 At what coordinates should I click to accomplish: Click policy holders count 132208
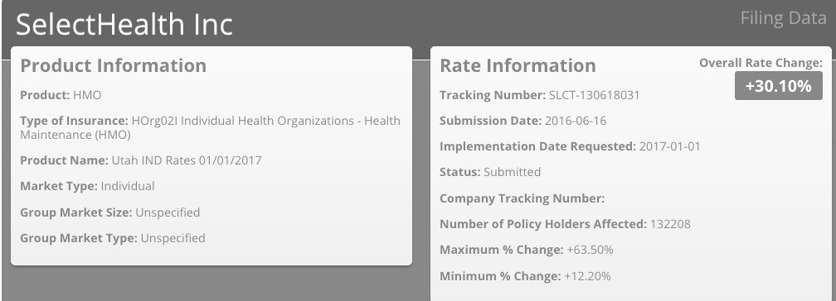pyautogui.click(x=670, y=224)
